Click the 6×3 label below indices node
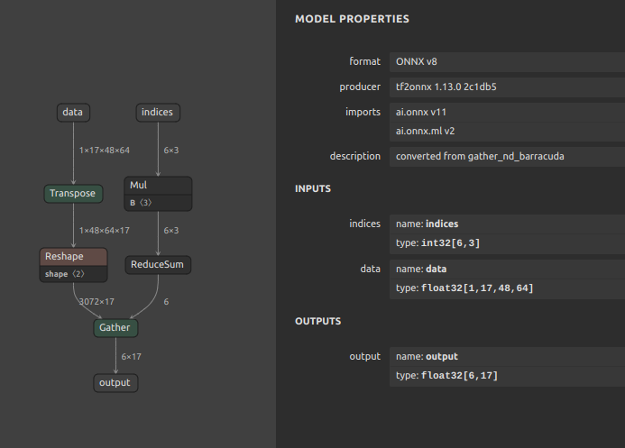625x448 pixels. [171, 151]
